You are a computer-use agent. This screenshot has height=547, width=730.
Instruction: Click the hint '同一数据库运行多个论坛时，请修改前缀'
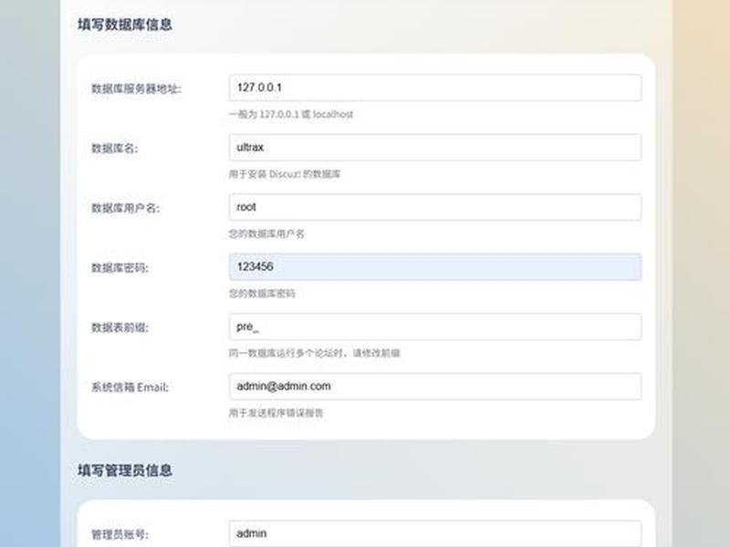click(314, 353)
